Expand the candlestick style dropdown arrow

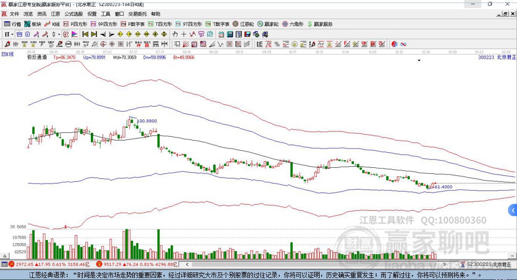pos(59,34)
